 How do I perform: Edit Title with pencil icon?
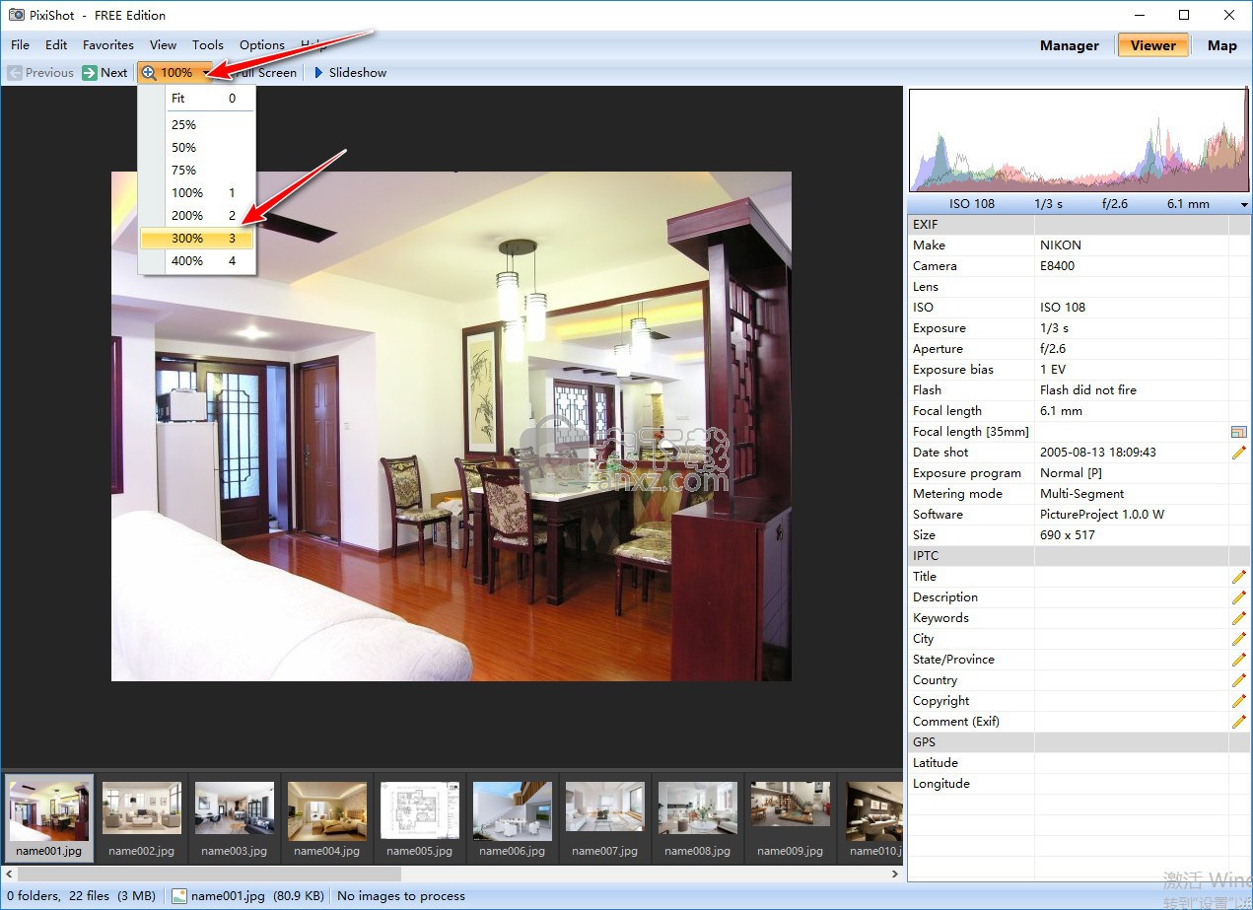1239,577
